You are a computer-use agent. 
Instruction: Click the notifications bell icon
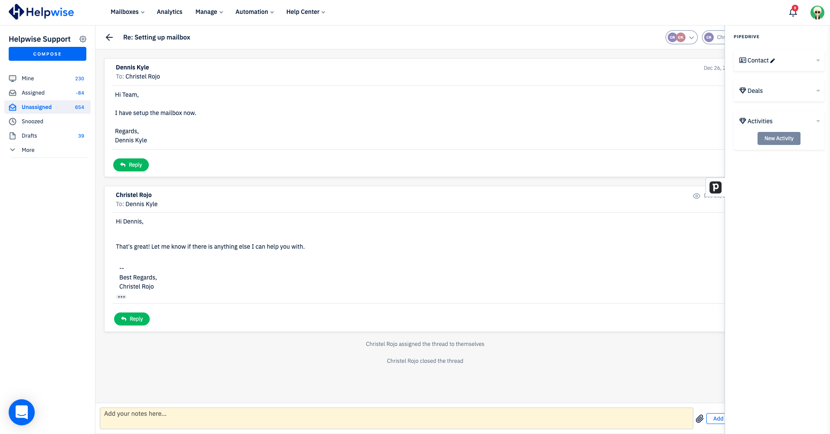tap(792, 12)
